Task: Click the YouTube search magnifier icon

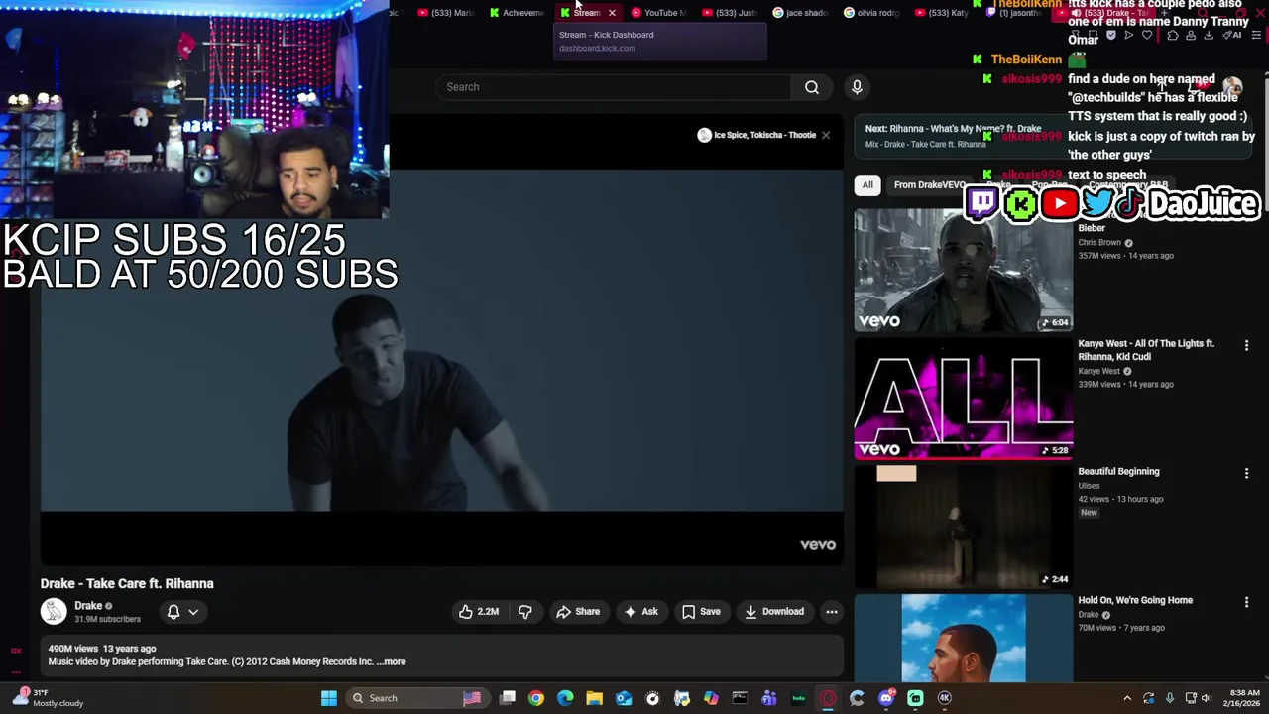Action: pos(812,87)
